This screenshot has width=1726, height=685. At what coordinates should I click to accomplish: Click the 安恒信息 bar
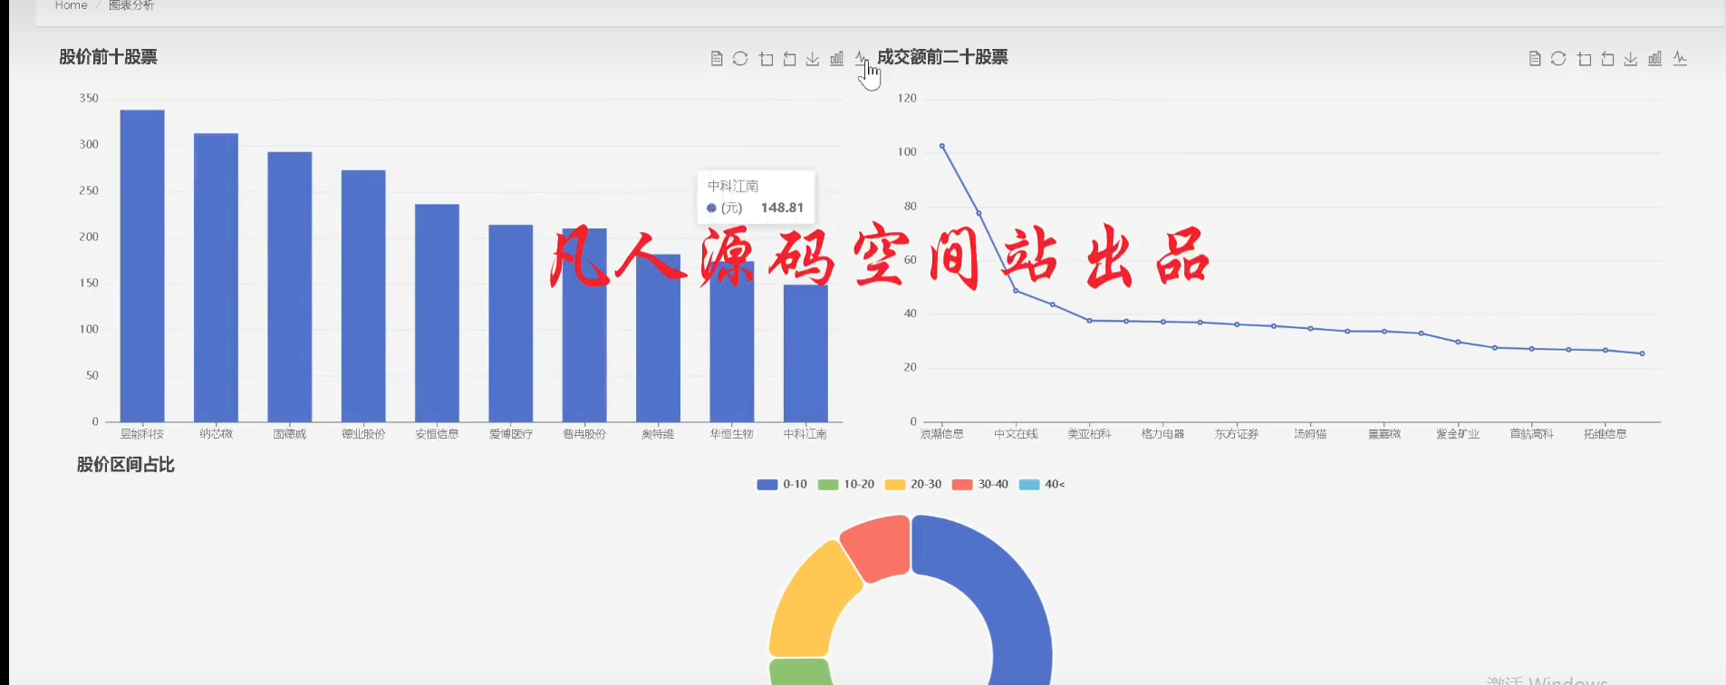click(437, 313)
